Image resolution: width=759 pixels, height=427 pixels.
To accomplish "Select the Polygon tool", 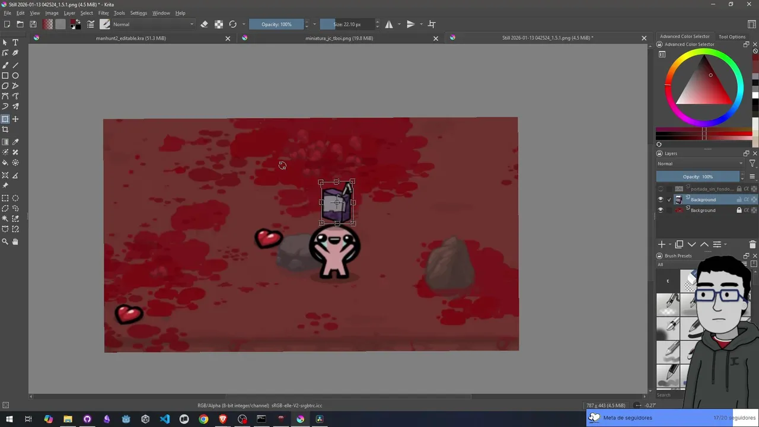I will coord(5,86).
